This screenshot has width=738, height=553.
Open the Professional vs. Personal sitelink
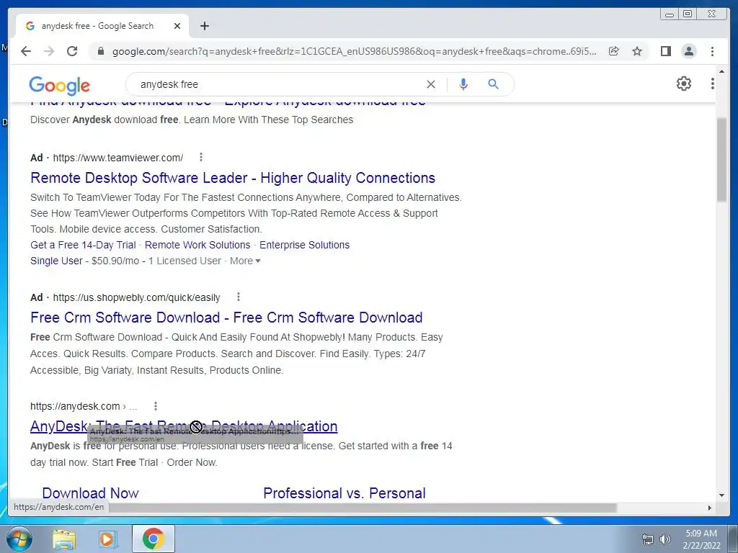(344, 493)
